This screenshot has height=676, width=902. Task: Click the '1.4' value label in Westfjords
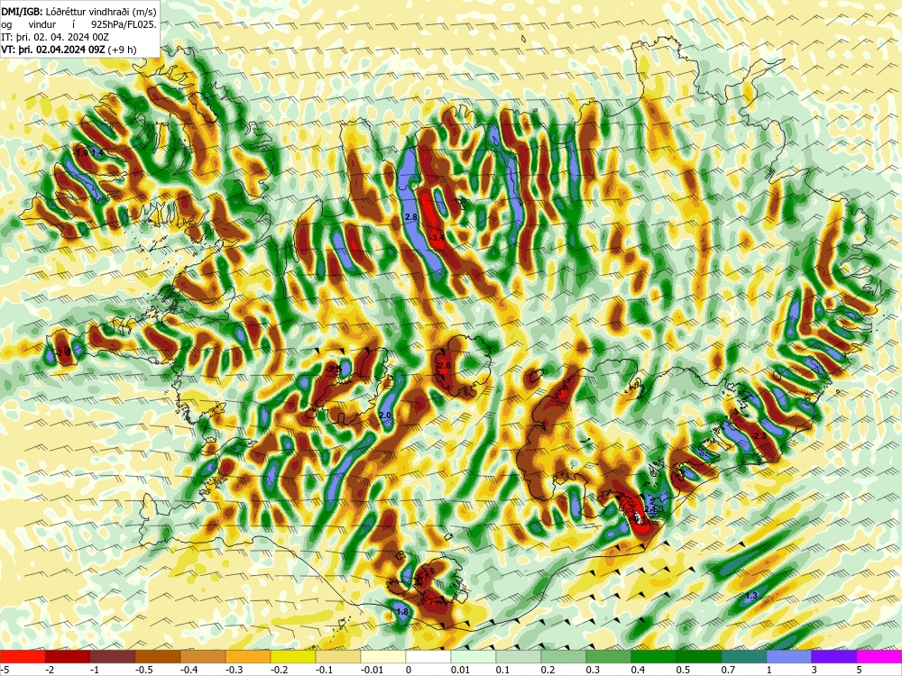pos(97,153)
